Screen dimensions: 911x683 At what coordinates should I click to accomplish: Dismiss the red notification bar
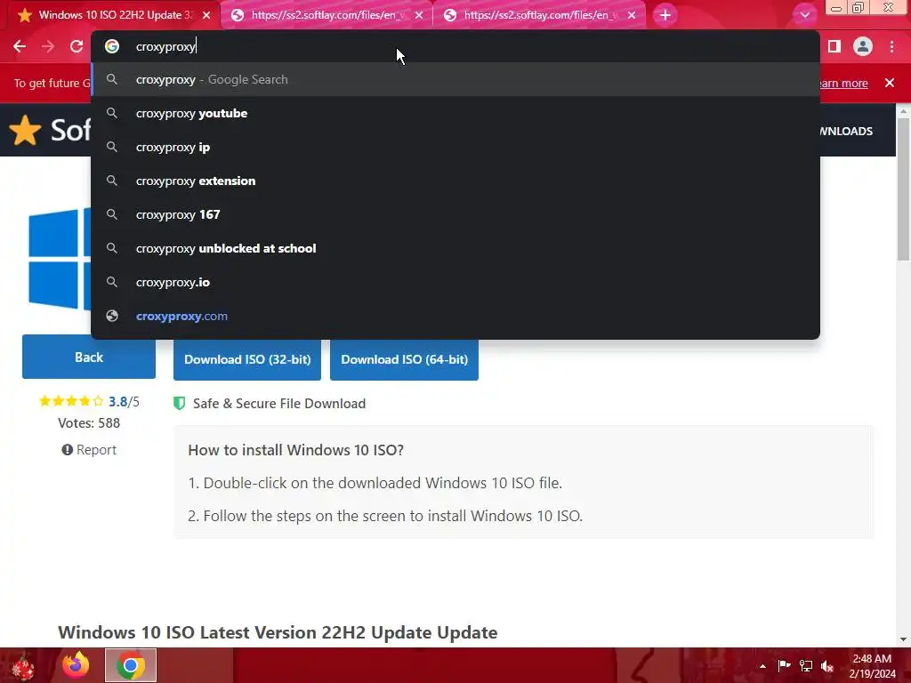coord(890,83)
